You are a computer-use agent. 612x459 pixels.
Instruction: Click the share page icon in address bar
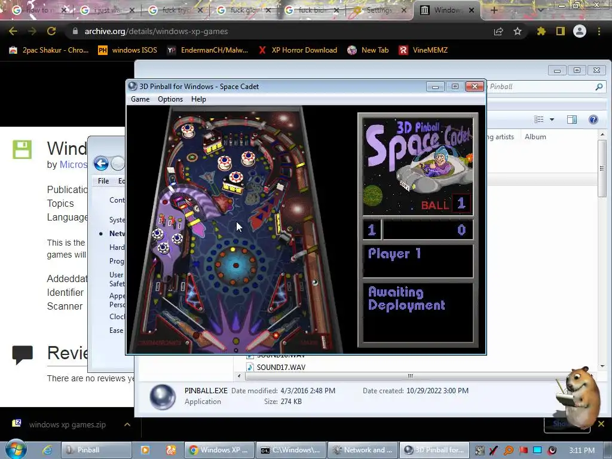click(x=498, y=31)
